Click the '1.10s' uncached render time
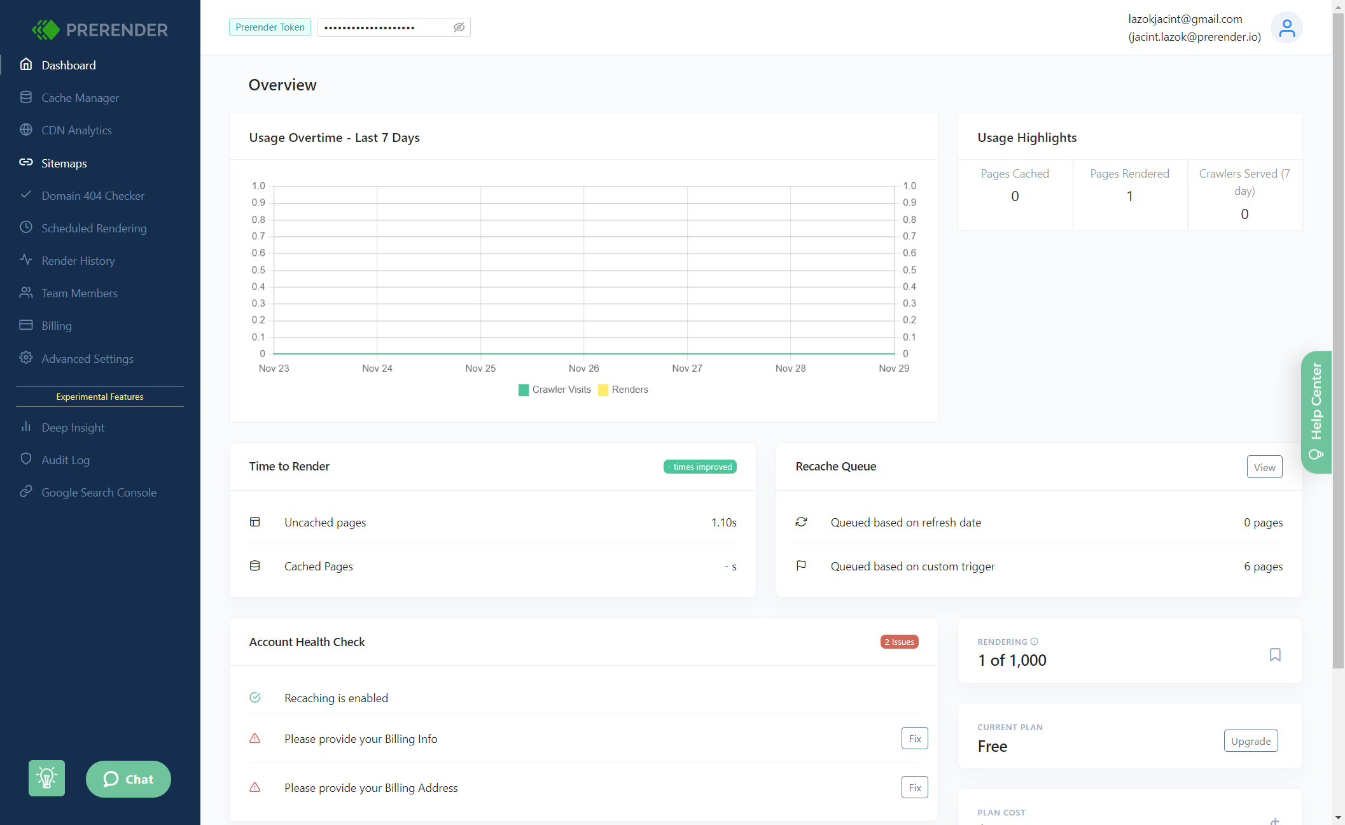Viewport: 1345px width, 825px height. point(723,522)
